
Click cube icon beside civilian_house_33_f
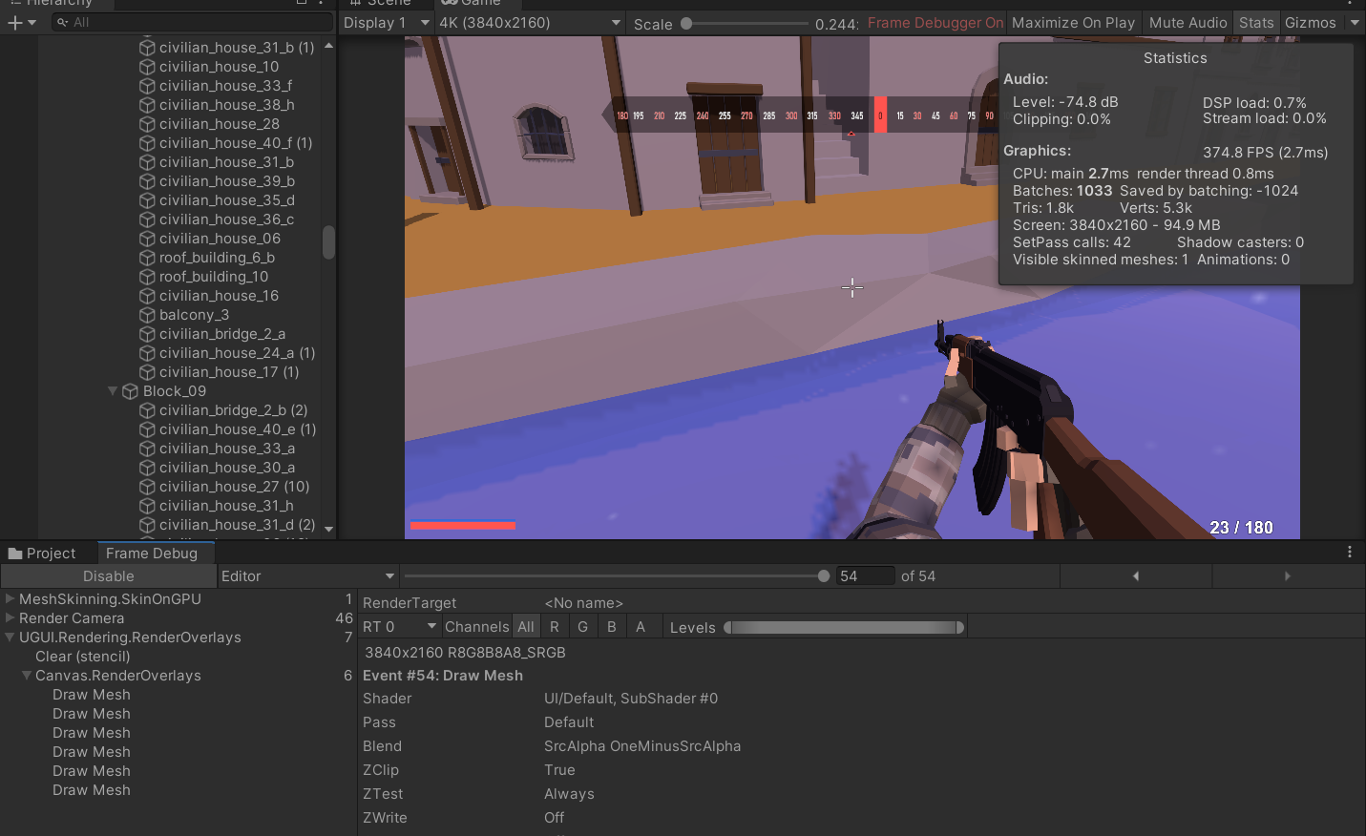coord(147,86)
